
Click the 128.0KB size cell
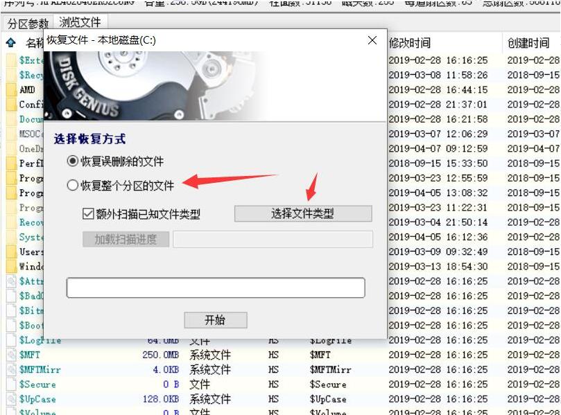(x=160, y=399)
